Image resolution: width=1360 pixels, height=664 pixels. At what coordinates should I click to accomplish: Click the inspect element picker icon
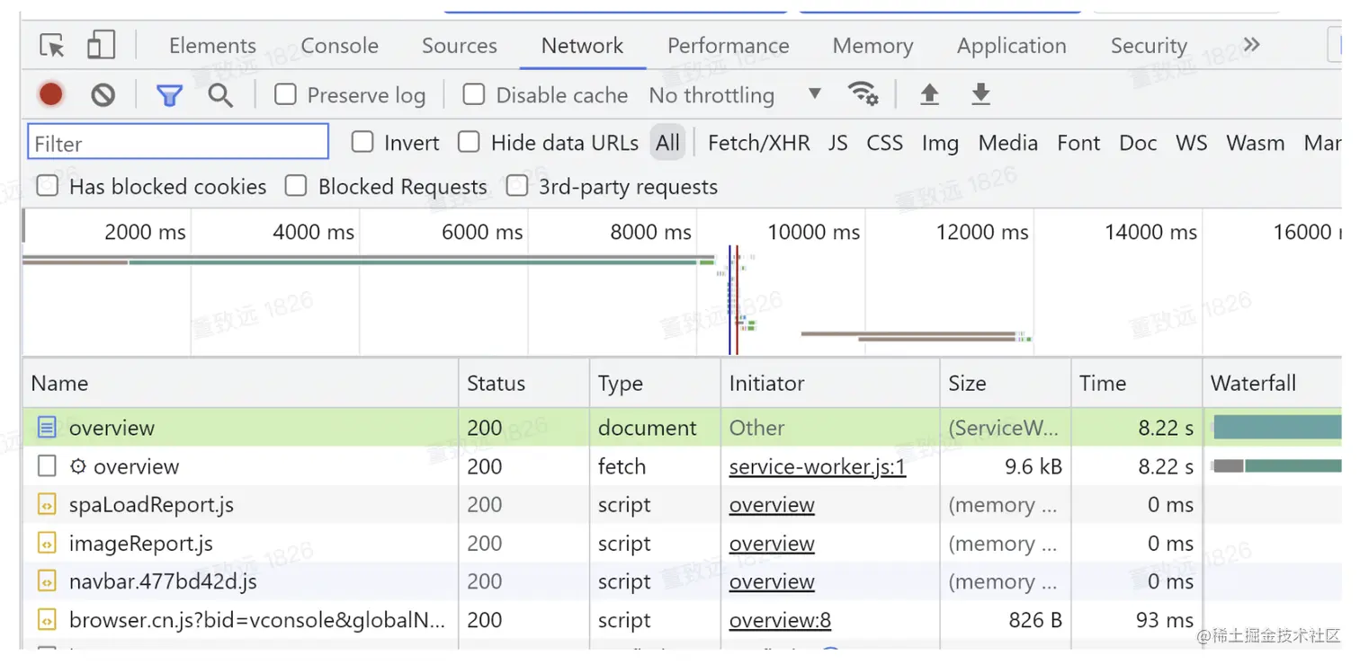(x=53, y=46)
